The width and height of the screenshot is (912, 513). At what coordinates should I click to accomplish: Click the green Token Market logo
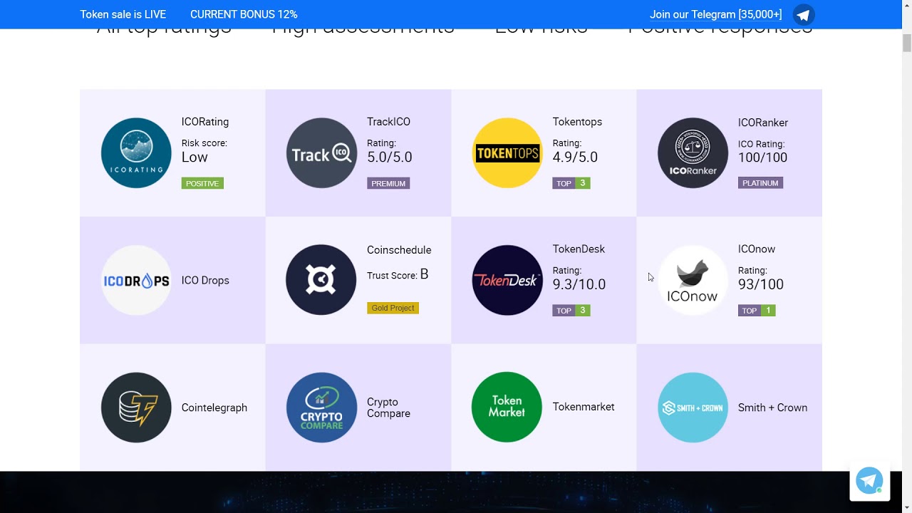click(x=507, y=407)
